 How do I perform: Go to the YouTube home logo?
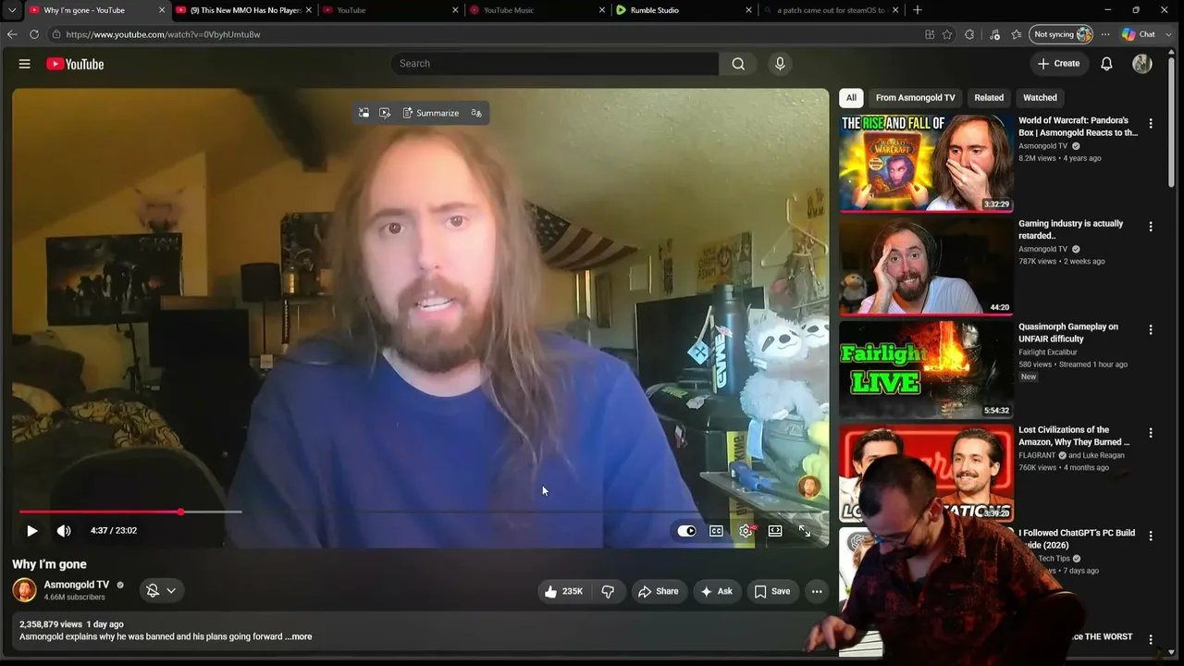coord(75,64)
